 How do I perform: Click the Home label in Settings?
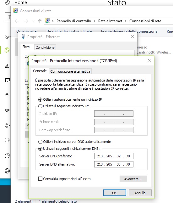(x=21, y=2)
